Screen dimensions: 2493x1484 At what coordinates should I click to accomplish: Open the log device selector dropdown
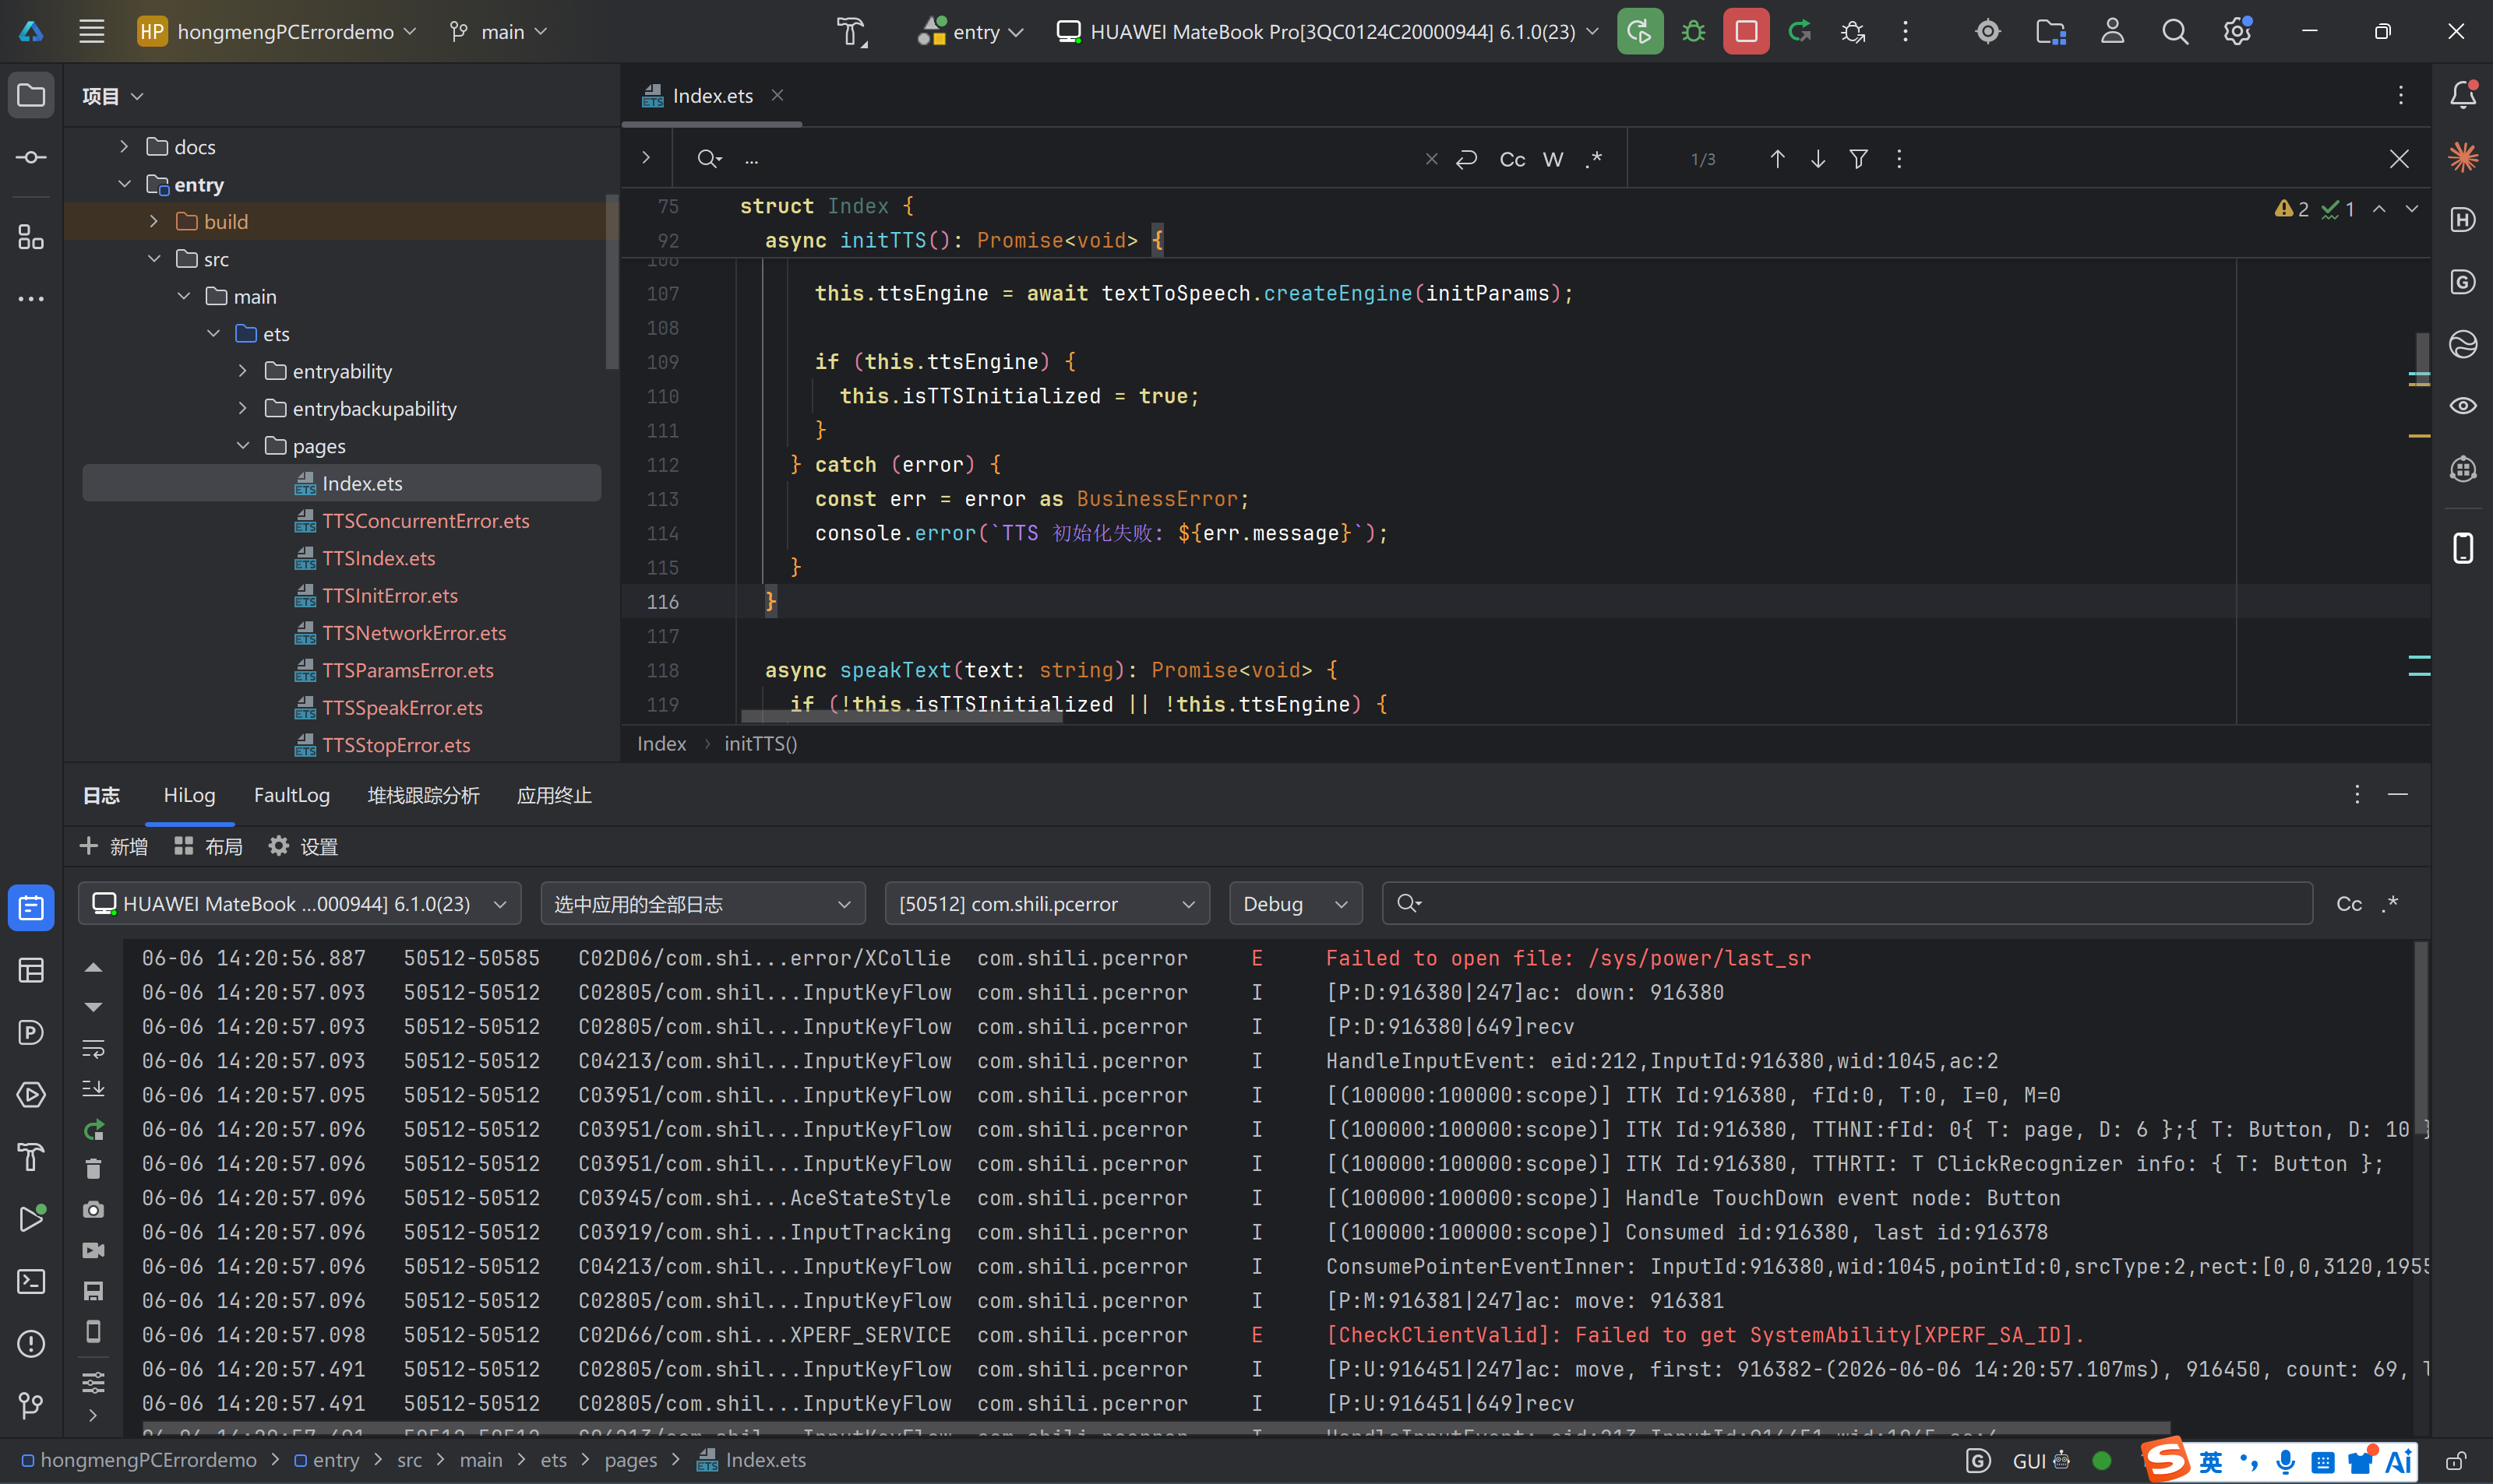300,904
